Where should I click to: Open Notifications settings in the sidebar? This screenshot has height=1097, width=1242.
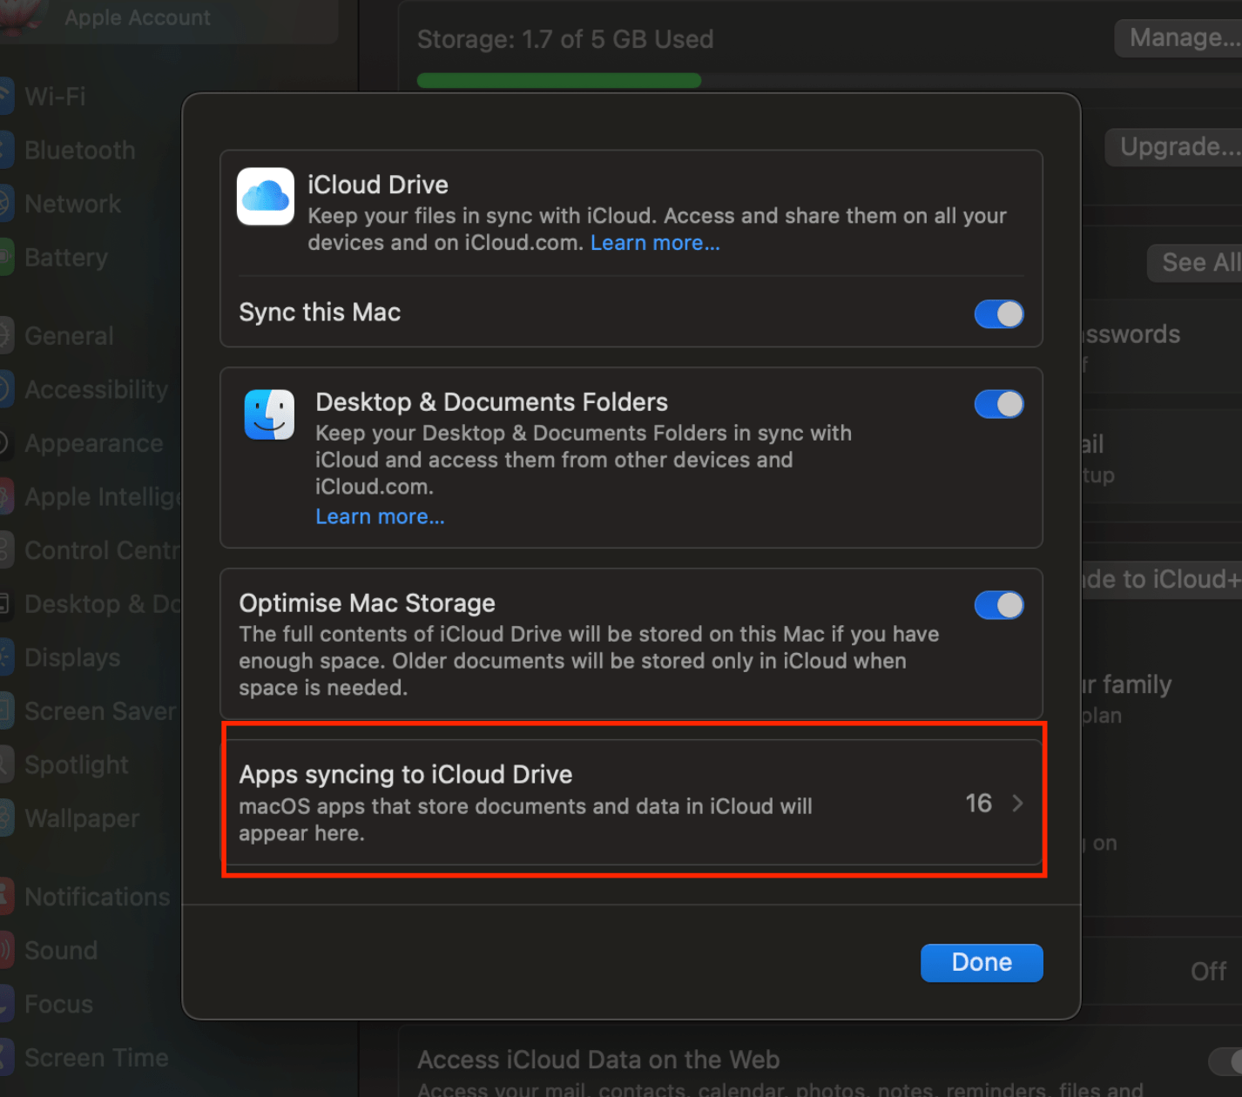(x=98, y=896)
